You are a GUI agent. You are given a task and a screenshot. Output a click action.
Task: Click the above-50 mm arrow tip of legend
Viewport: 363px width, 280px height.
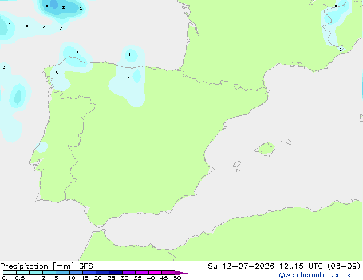(181, 273)
